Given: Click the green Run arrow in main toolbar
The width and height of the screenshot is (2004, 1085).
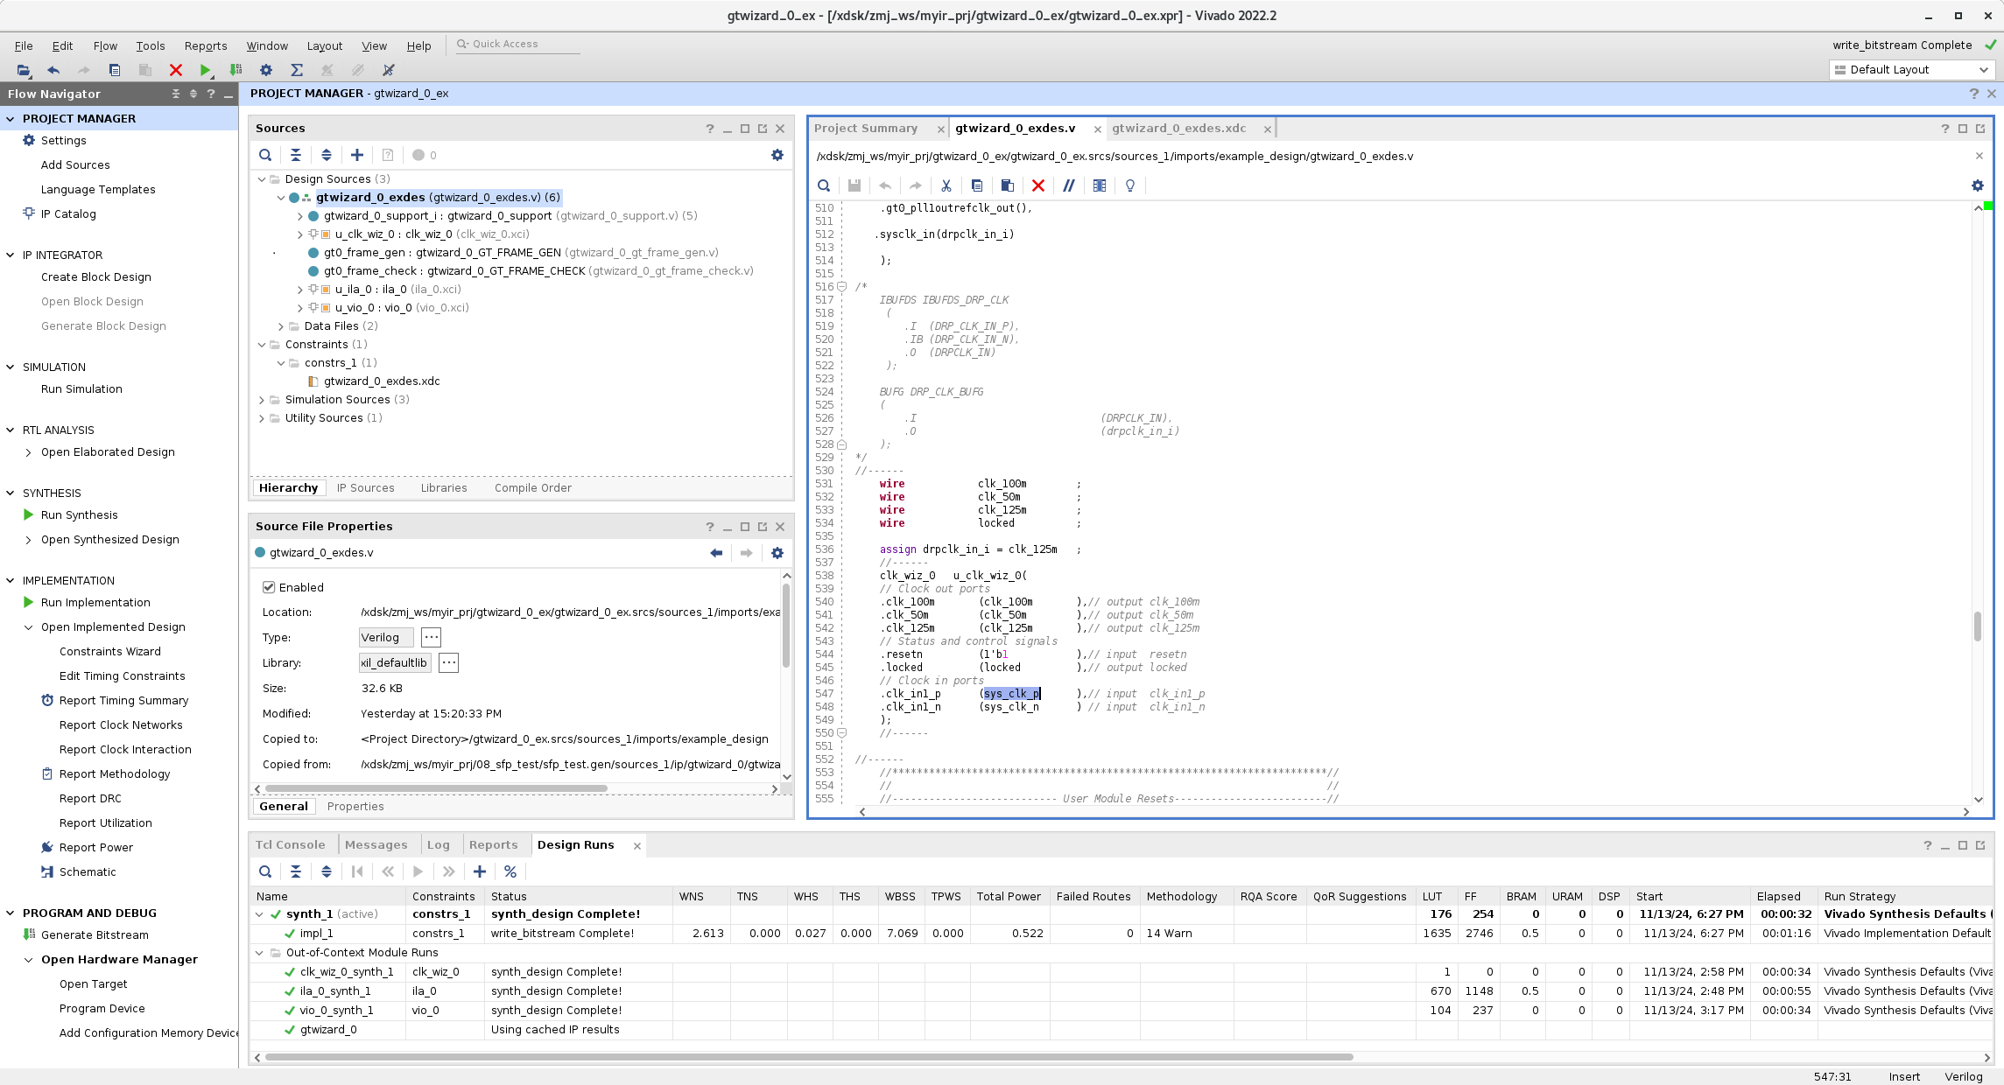Looking at the screenshot, I should tap(205, 70).
